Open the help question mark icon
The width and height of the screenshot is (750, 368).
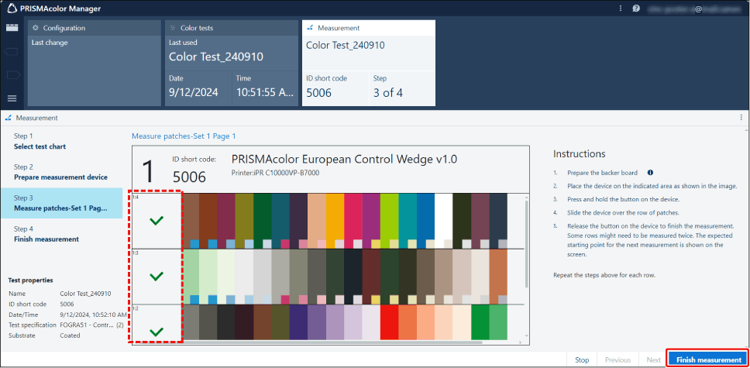[x=635, y=9]
